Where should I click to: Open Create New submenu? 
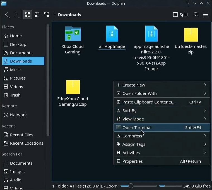pos(162,85)
